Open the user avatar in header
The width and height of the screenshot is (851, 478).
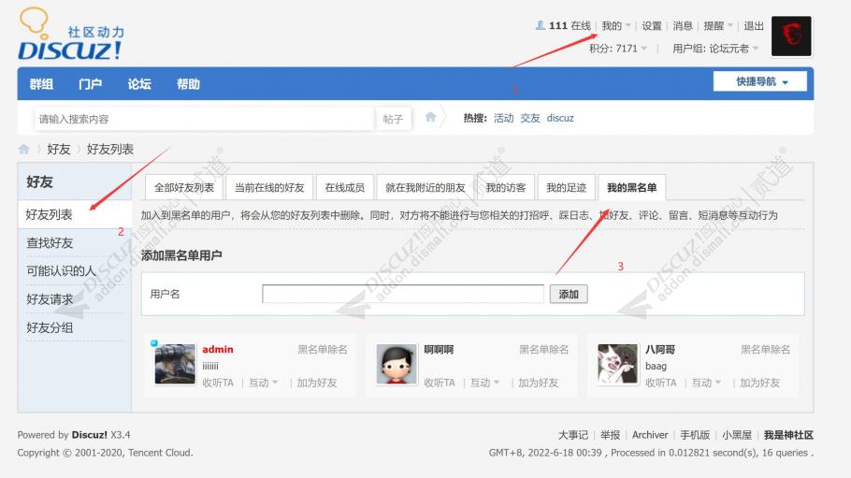[x=791, y=36]
